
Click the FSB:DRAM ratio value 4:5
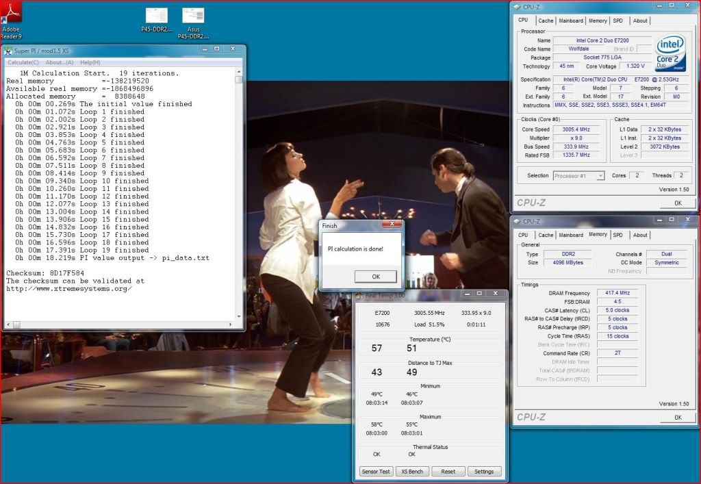point(617,302)
